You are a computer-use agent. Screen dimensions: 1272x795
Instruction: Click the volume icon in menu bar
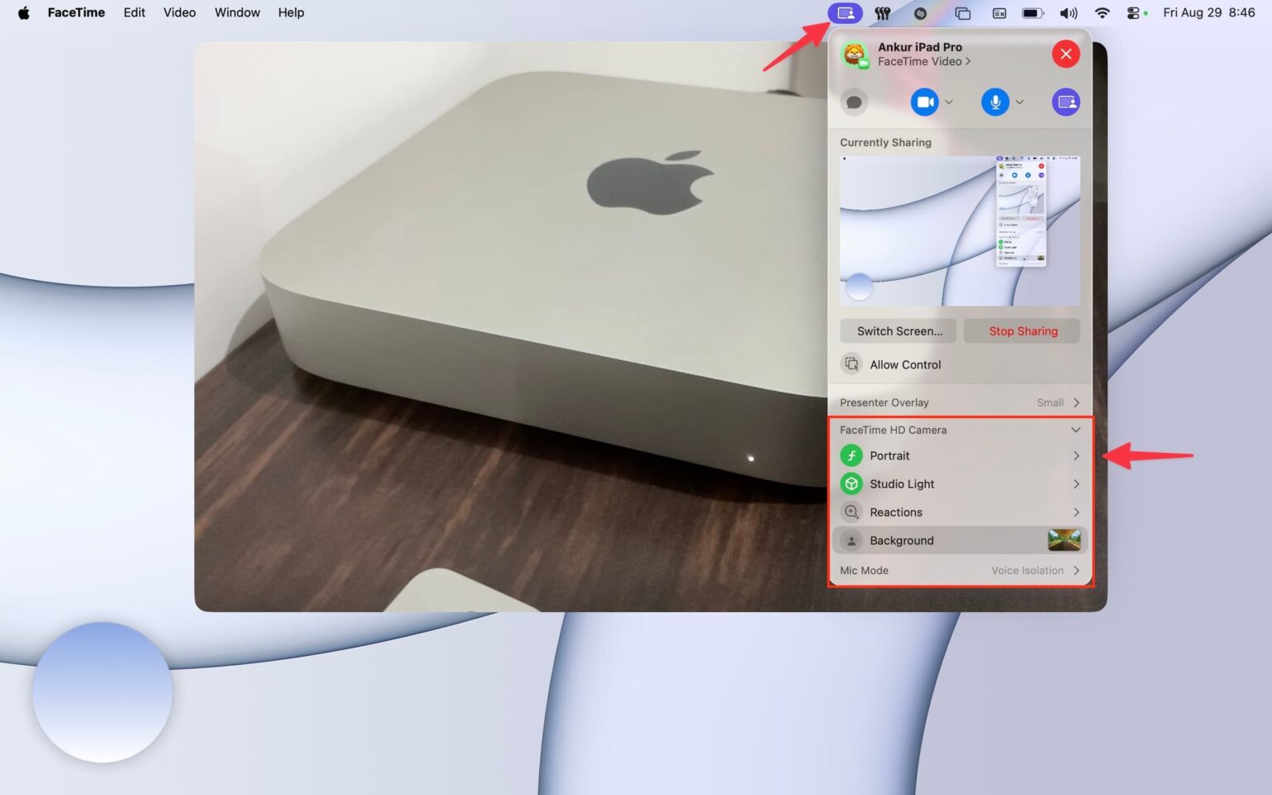coord(1069,12)
